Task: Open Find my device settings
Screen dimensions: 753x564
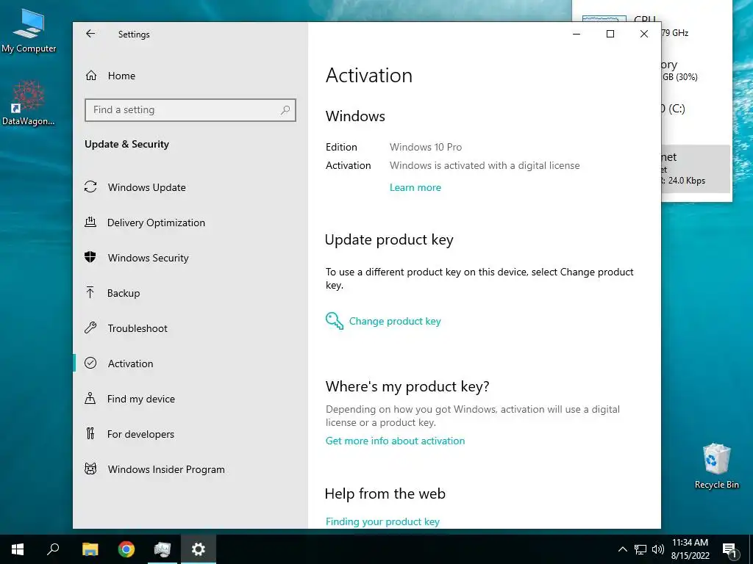Action: click(x=140, y=399)
